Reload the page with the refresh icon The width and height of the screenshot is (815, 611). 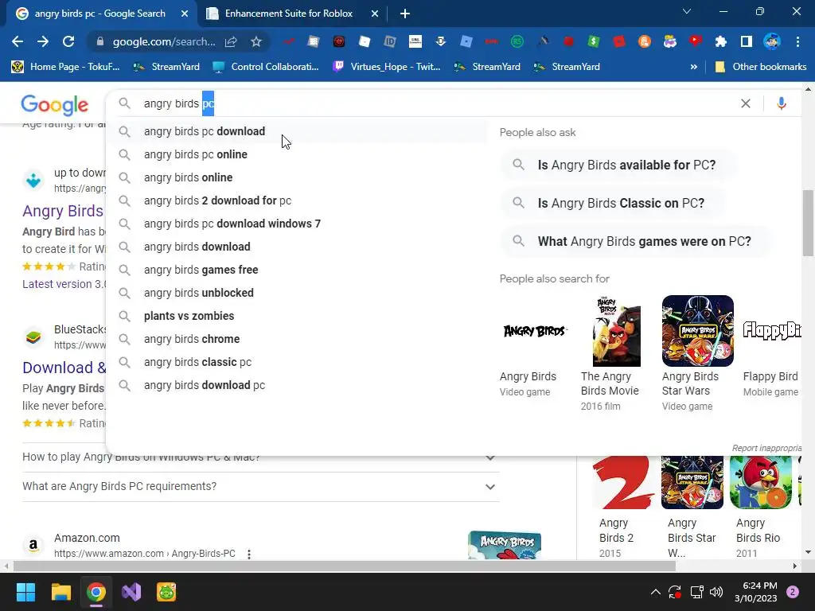pyautogui.click(x=68, y=41)
